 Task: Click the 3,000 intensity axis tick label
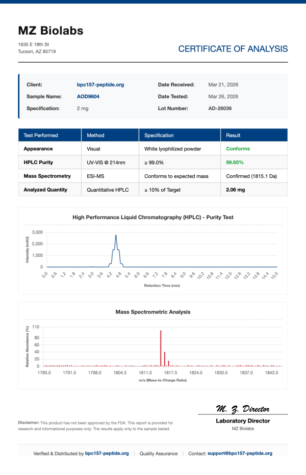pos(37,232)
